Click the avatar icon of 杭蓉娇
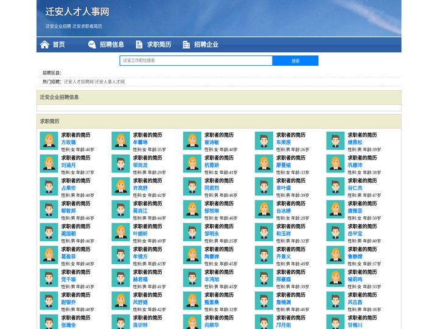The width and height of the screenshot is (438, 329). point(192,164)
